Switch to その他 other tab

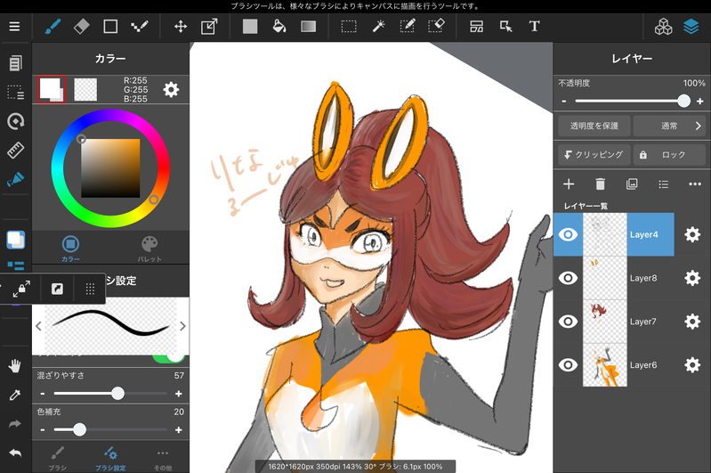(163, 458)
